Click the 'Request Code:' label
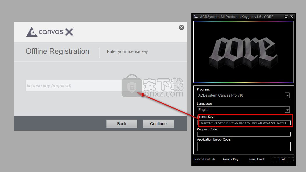This screenshot has width=306, height=172. tap(207, 129)
